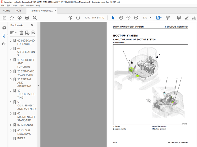Click the fit page view icon
Image resolution: width=197 pixels, height=147 pixels.
(x=158, y=18)
